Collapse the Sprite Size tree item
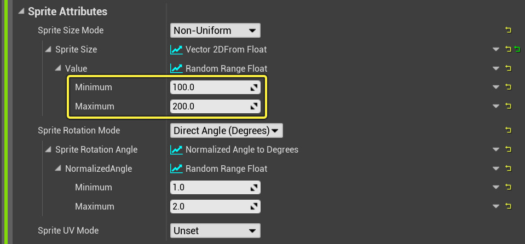 point(49,50)
